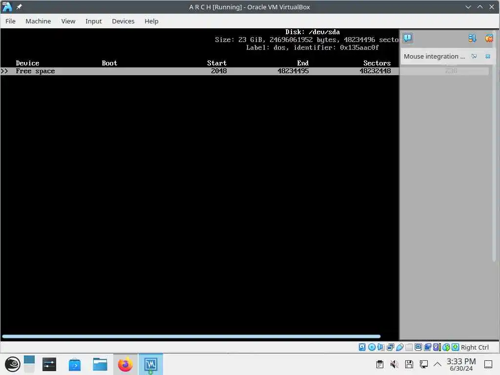Click the delete all notifications icon
Image resolution: width=500 pixels, height=375 pixels.
[x=489, y=38]
